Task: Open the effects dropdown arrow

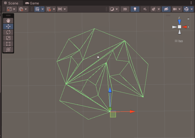Action: click(x=159, y=9)
